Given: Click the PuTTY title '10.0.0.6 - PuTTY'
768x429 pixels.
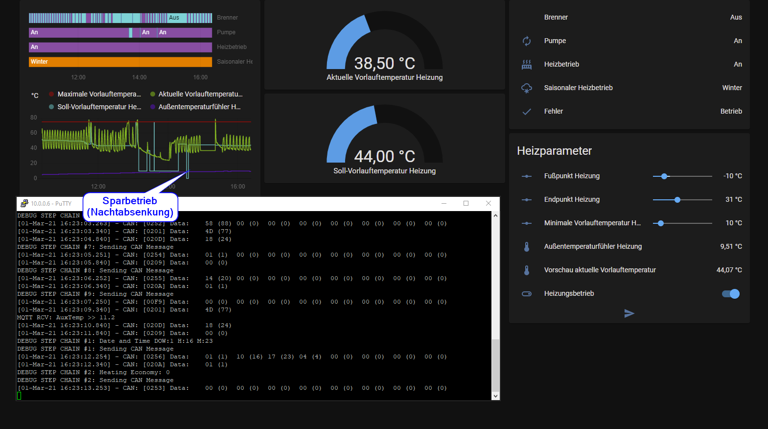Looking at the screenshot, I should [x=51, y=204].
